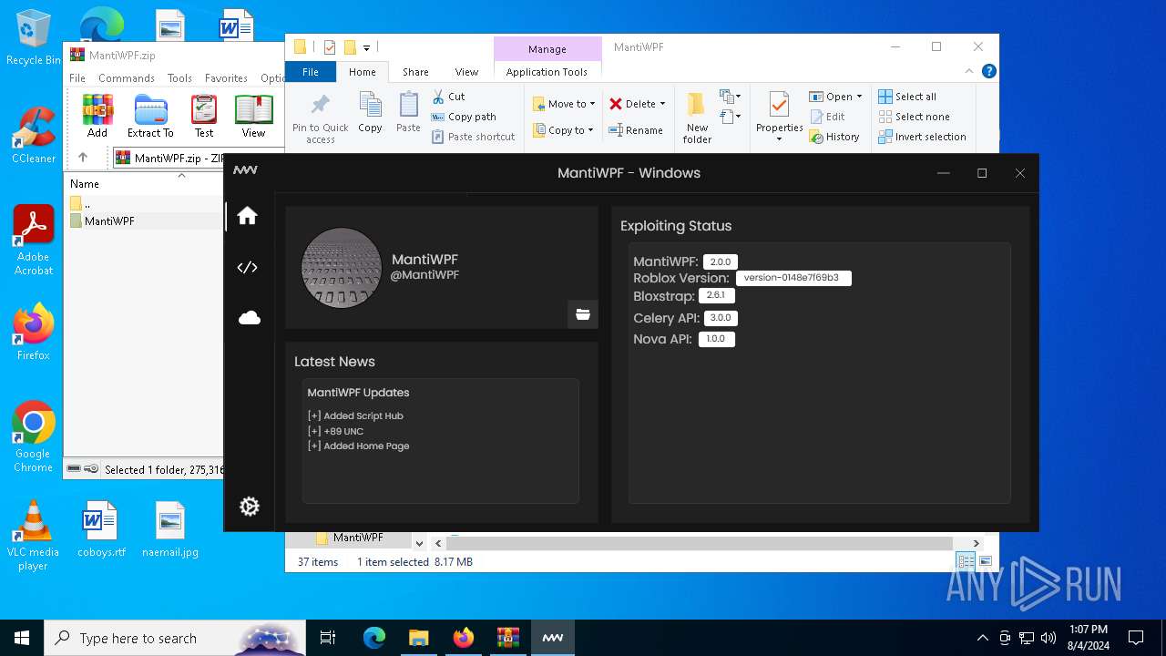Click Test icon in WinRAR toolbar

coord(204,116)
